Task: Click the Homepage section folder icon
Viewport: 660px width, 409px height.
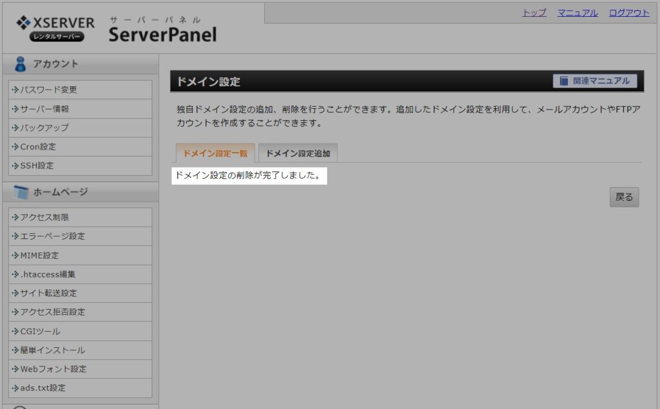Action: tap(21, 192)
